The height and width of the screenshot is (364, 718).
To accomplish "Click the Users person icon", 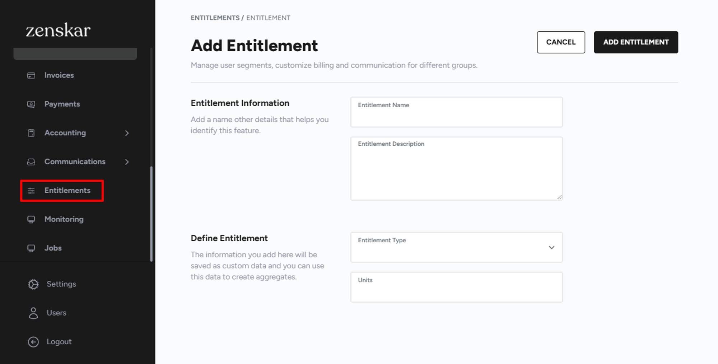I will (x=33, y=313).
